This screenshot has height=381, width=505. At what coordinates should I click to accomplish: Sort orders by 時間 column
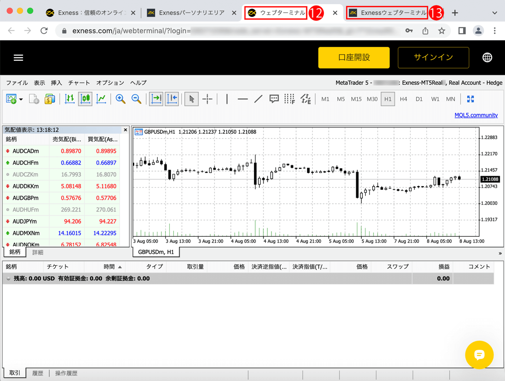(105, 267)
